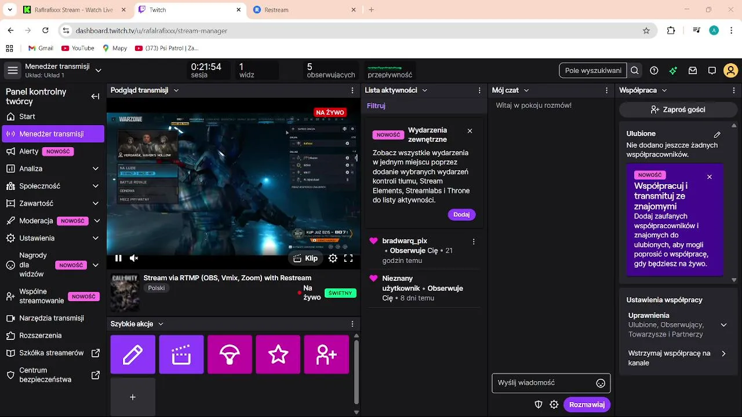Image resolution: width=742 pixels, height=417 pixels.
Task: Edit favorites with the pencil icon
Action: click(x=717, y=134)
